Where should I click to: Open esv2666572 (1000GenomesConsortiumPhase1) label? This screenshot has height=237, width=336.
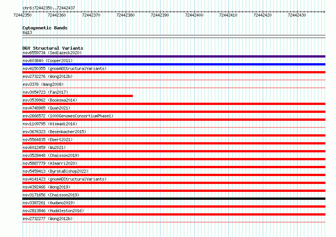pyautogui.click(x=68, y=116)
